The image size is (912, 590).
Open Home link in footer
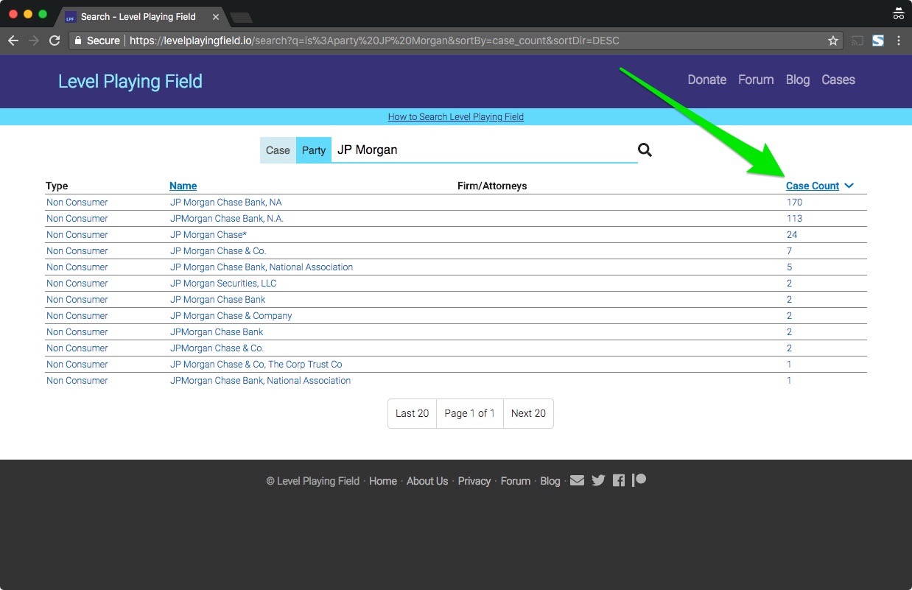pyautogui.click(x=383, y=481)
